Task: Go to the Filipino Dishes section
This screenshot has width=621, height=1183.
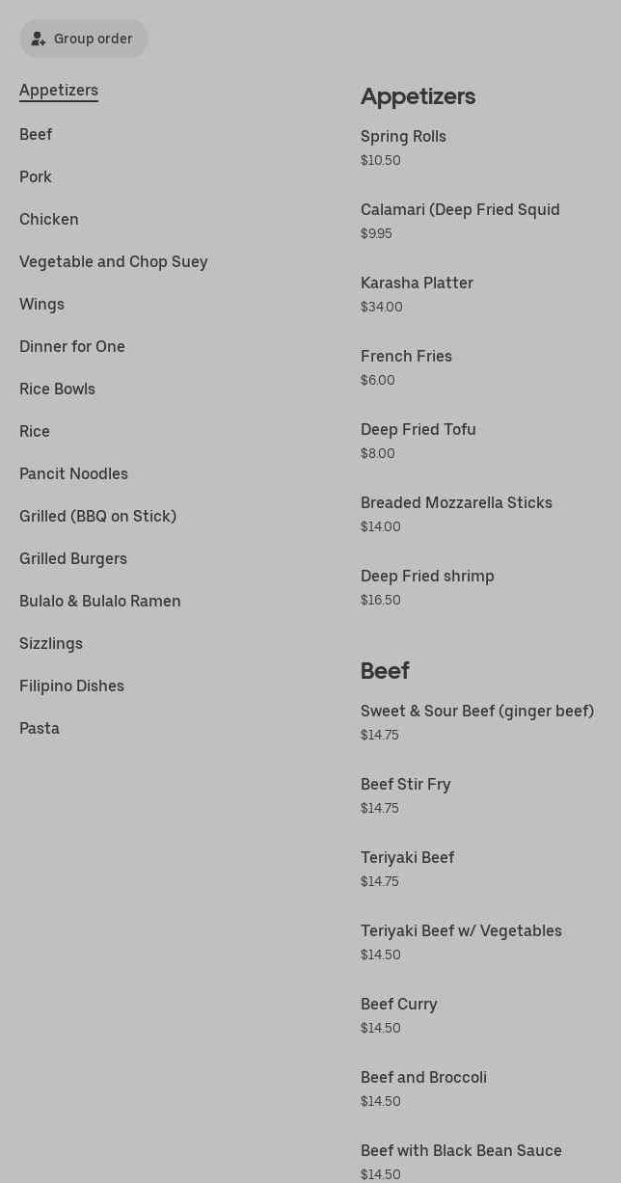Action: (x=71, y=686)
